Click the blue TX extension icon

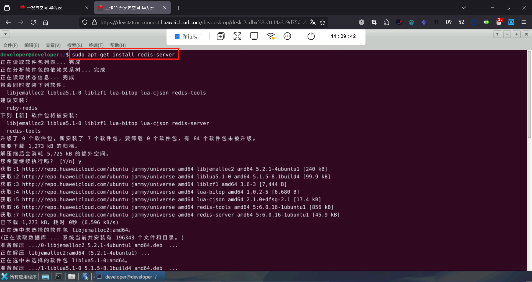coord(511,22)
